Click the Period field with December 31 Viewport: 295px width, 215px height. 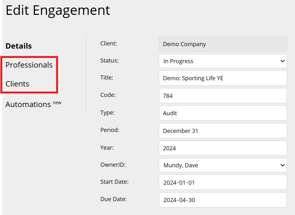click(223, 131)
